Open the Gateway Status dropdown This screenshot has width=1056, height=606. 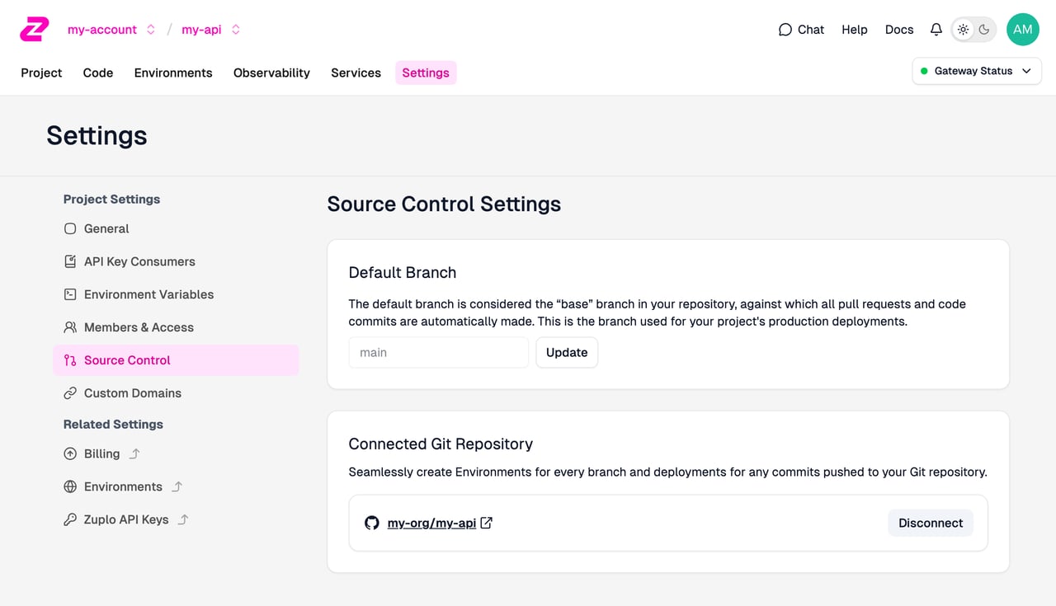click(x=977, y=71)
